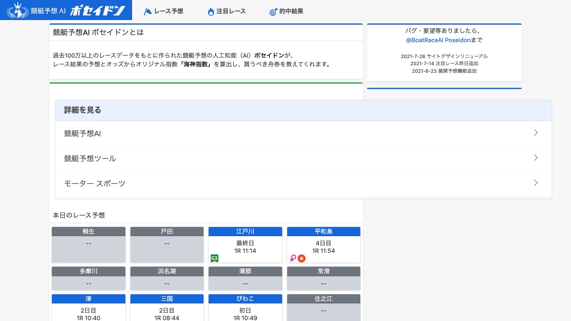
Task: Click the 蒲郡 venue card
Action: point(245,278)
